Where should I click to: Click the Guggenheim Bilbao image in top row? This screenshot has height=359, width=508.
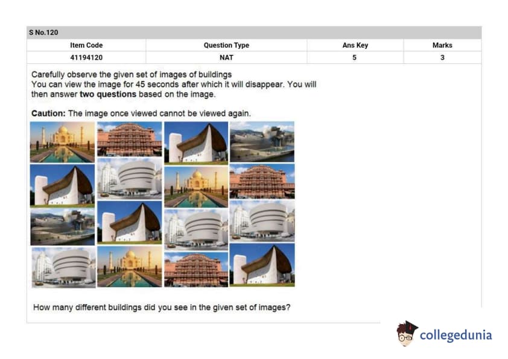pos(262,142)
